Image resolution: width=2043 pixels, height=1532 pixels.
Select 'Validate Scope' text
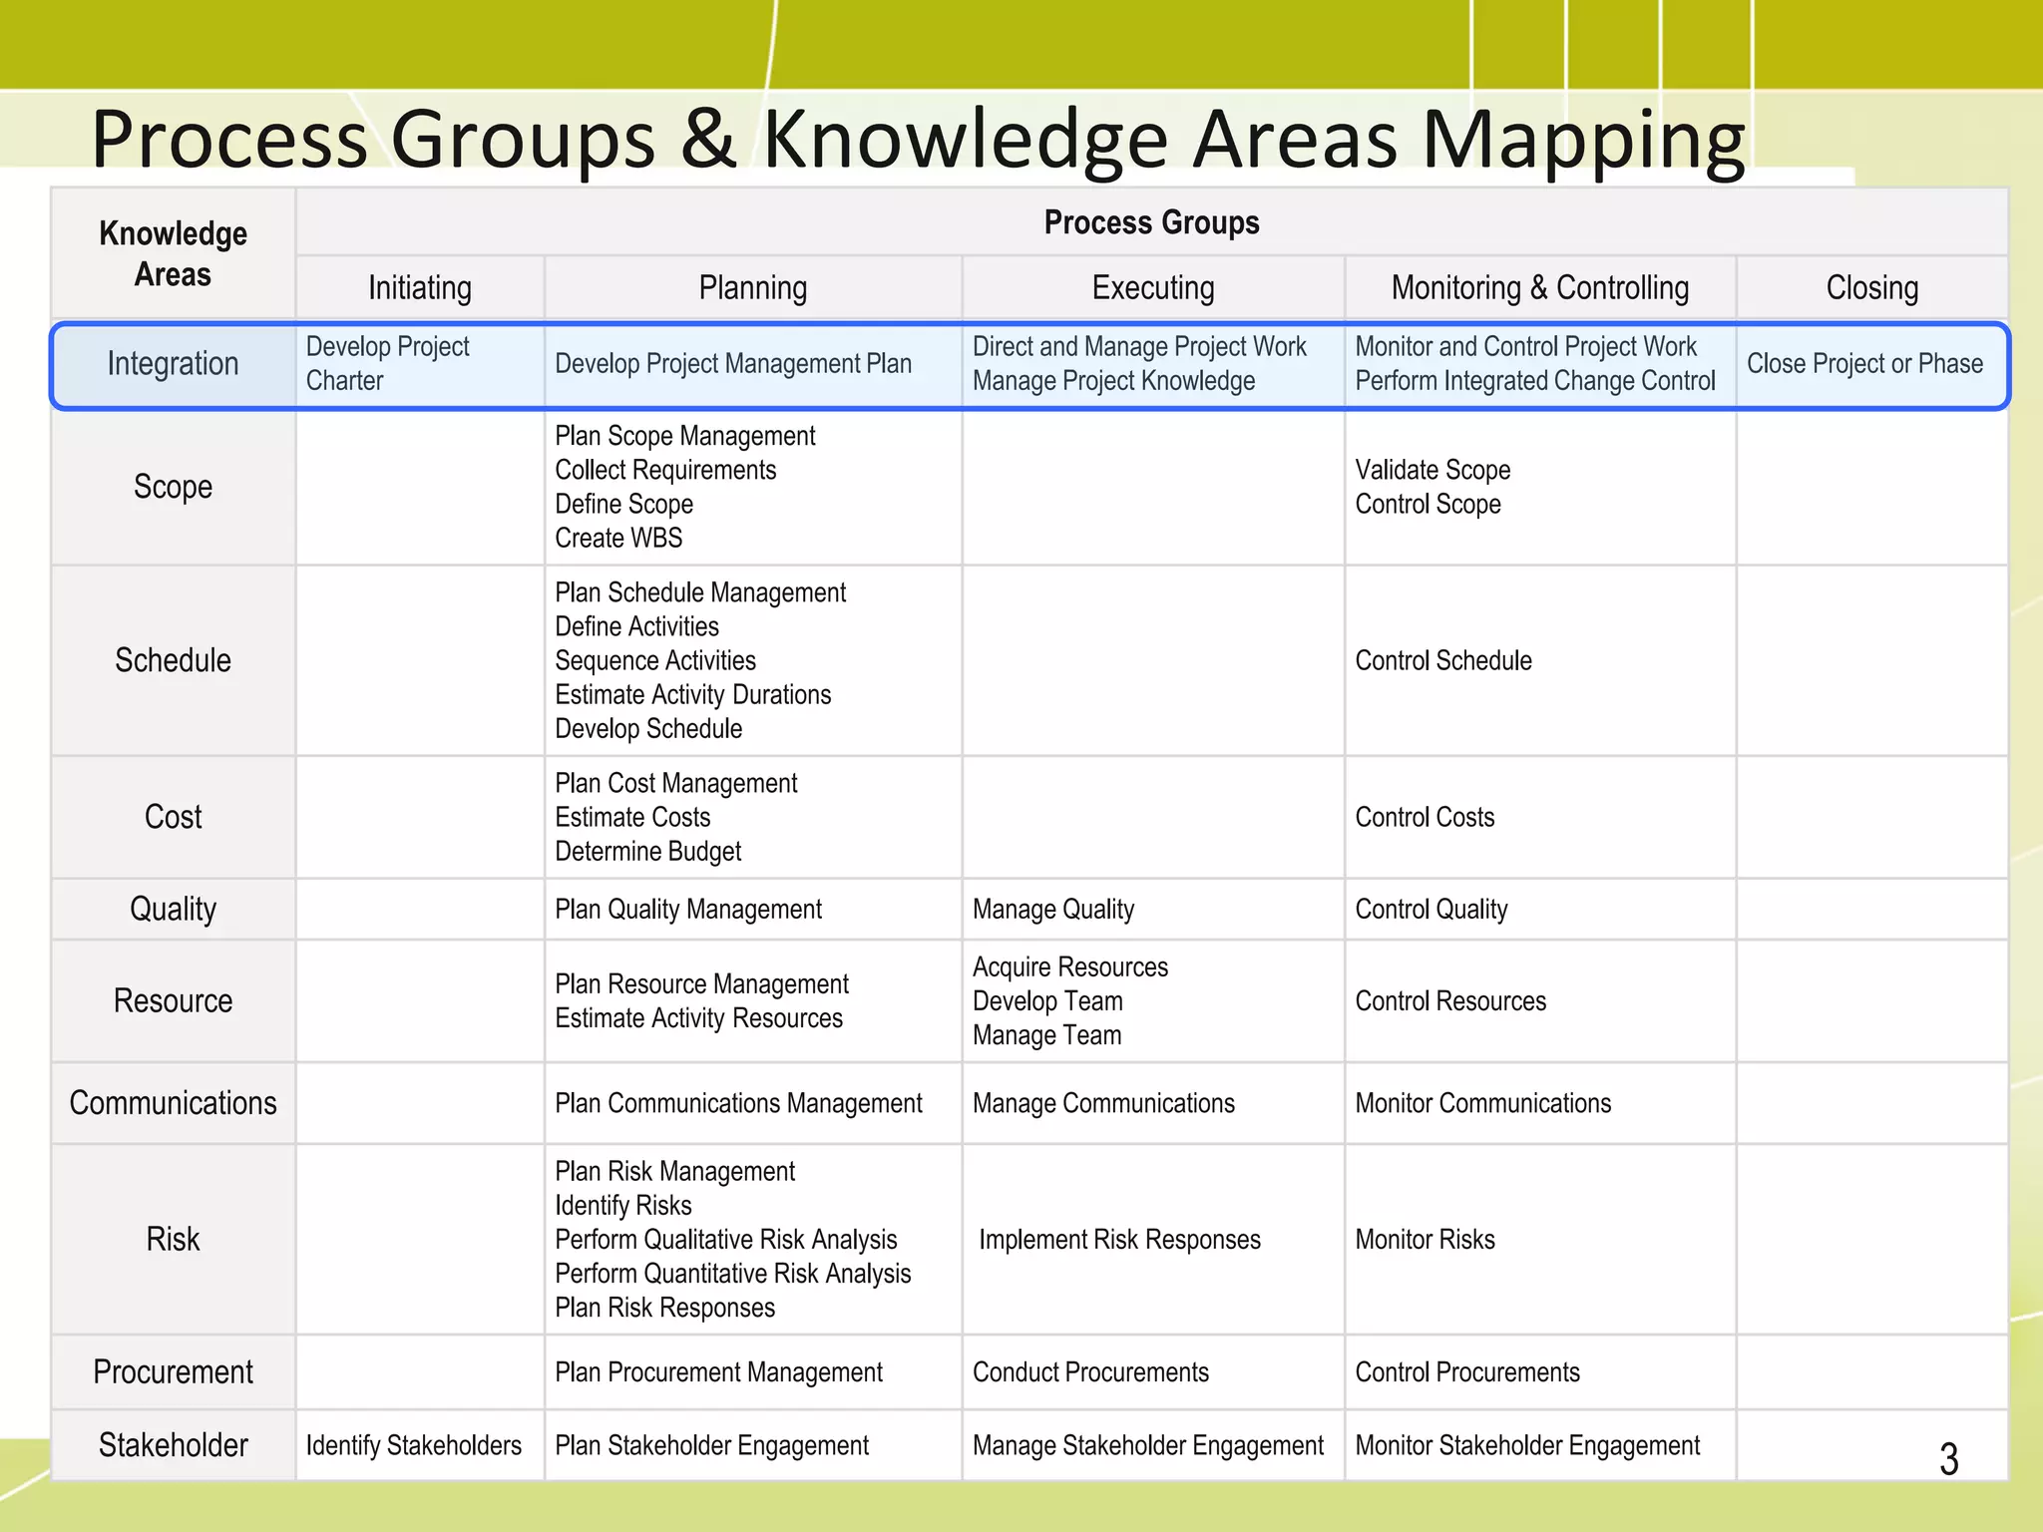tap(1432, 471)
